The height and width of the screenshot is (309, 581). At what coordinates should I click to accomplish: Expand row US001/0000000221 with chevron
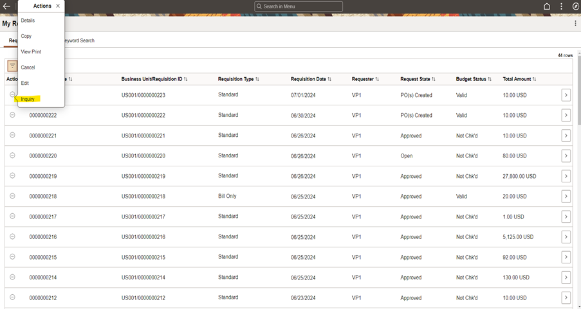coord(566,136)
